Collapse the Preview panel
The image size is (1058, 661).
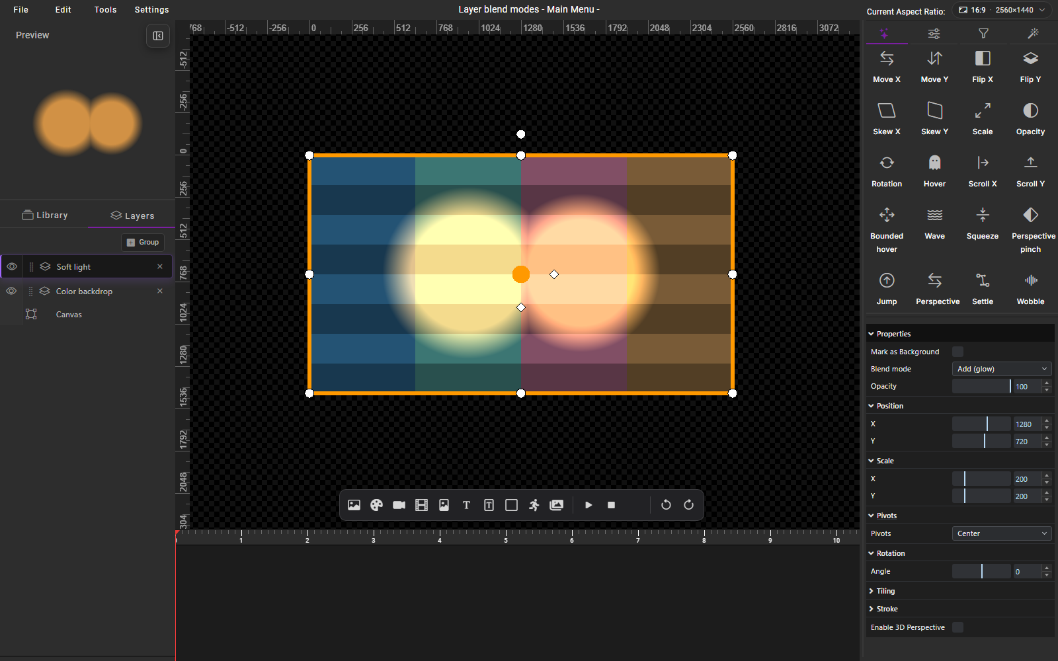(158, 36)
